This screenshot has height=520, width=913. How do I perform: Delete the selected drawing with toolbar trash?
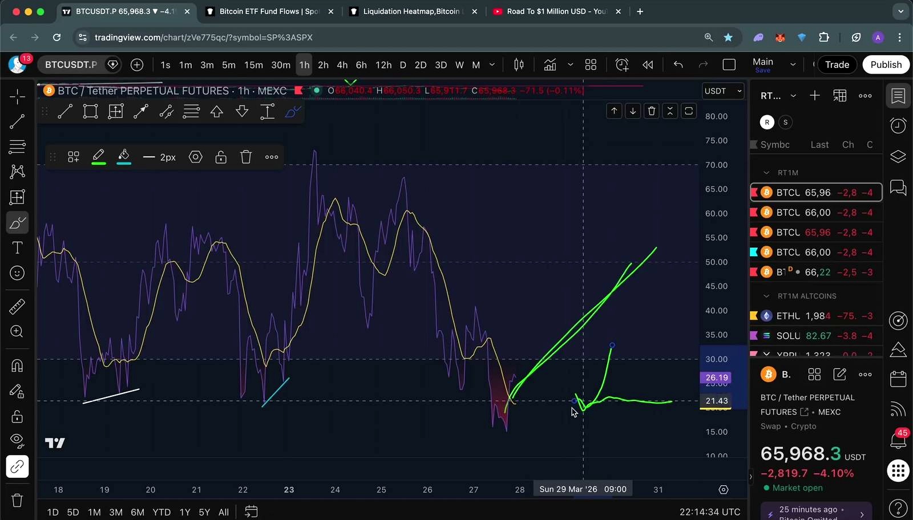[246, 157]
